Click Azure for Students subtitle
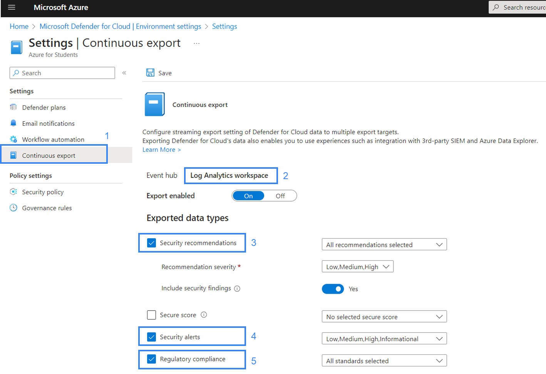The width and height of the screenshot is (546, 374). (53, 55)
